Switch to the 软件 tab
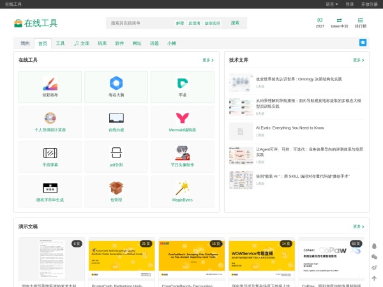 119,43
